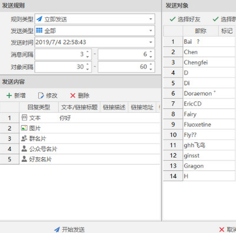Increase the 对象间隔 minimum value 30

87,64
